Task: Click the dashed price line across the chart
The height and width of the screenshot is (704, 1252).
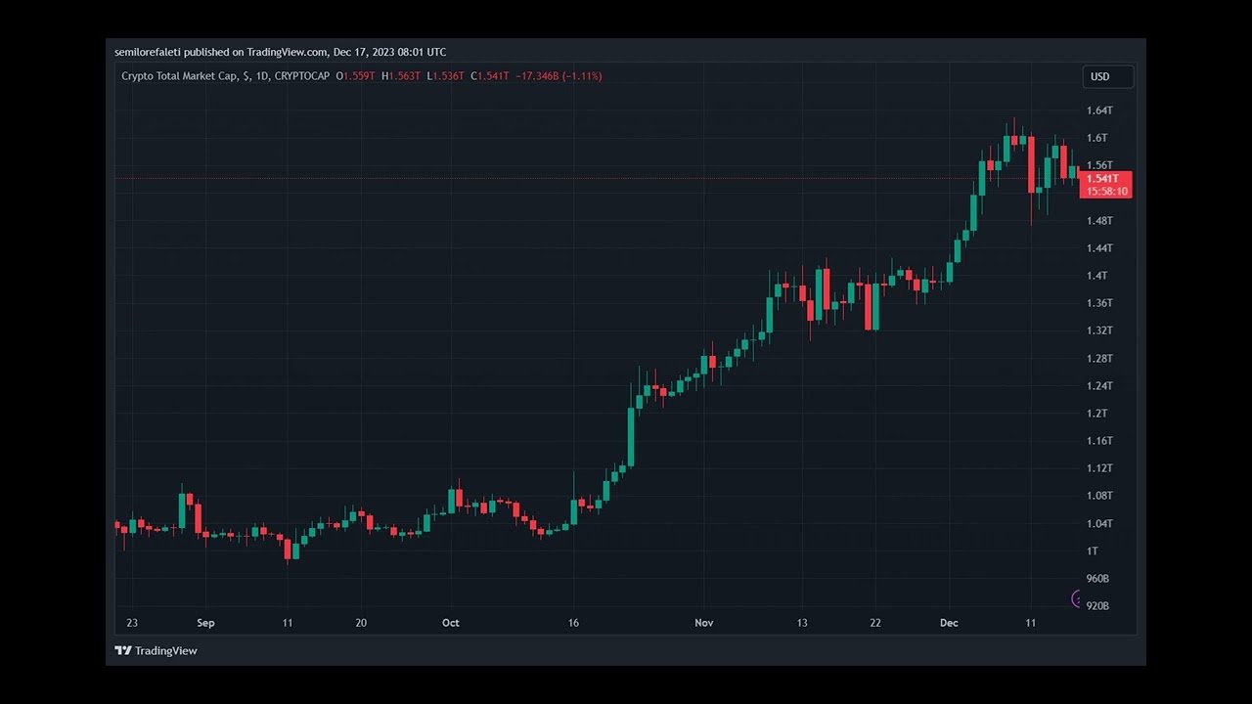Action: point(587,178)
